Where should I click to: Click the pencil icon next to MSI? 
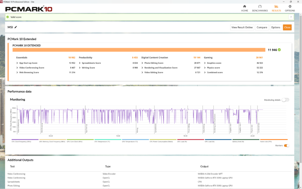(x=16, y=27)
